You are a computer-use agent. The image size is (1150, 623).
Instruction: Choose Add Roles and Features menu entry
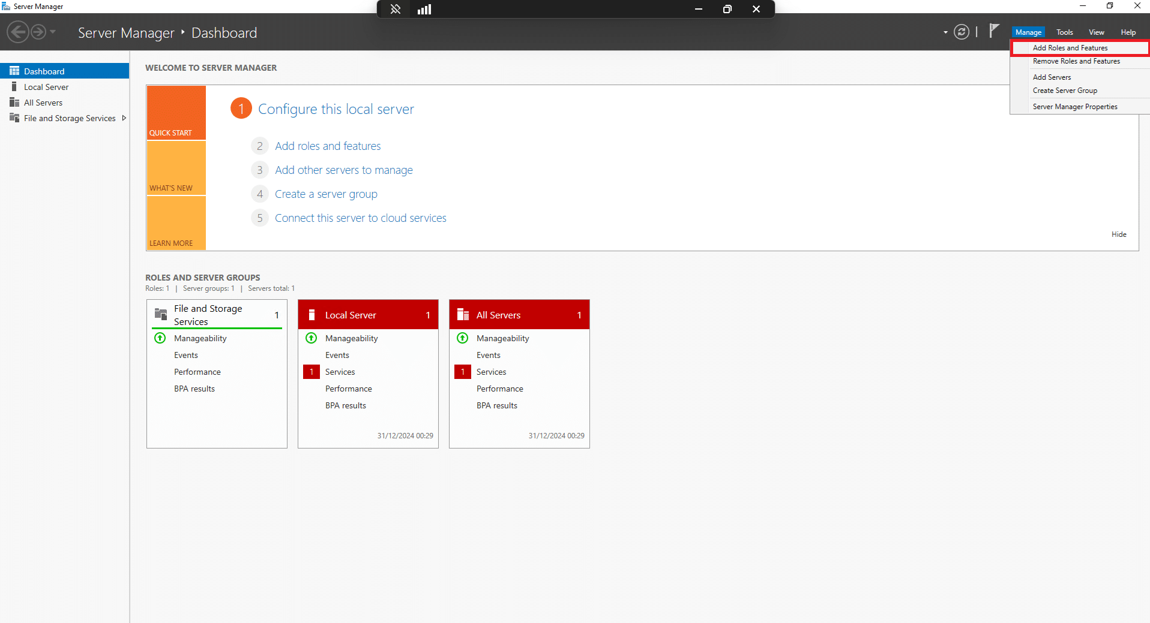1080,48
